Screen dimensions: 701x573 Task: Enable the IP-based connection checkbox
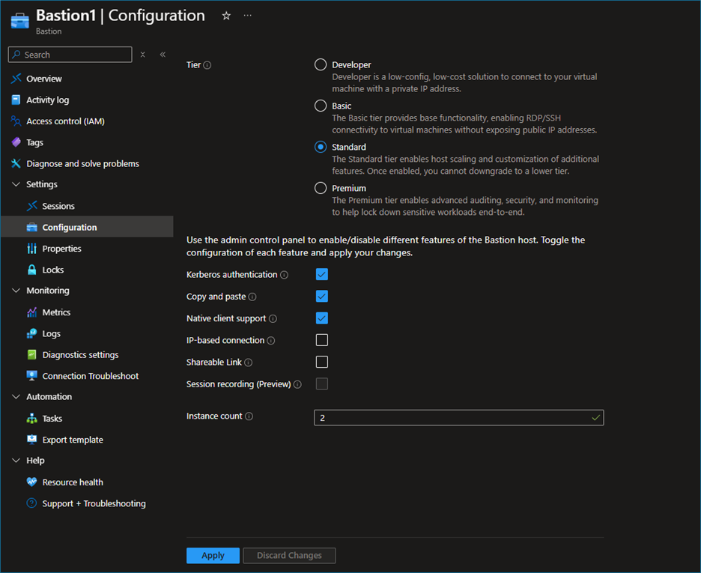tap(322, 340)
